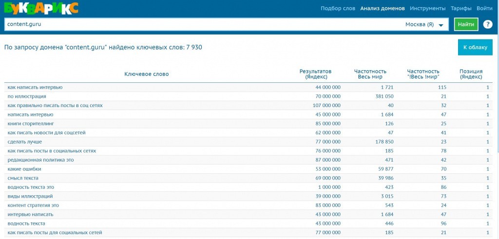The height and width of the screenshot is (239, 499).
Task: Go to the Тарифы page
Action: [461, 8]
